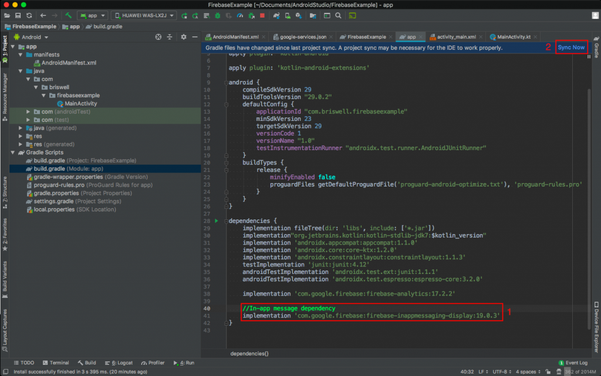The height and width of the screenshot is (376, 601).
Task: Click the memory indicator in status bar
Action: click(580, 371)
